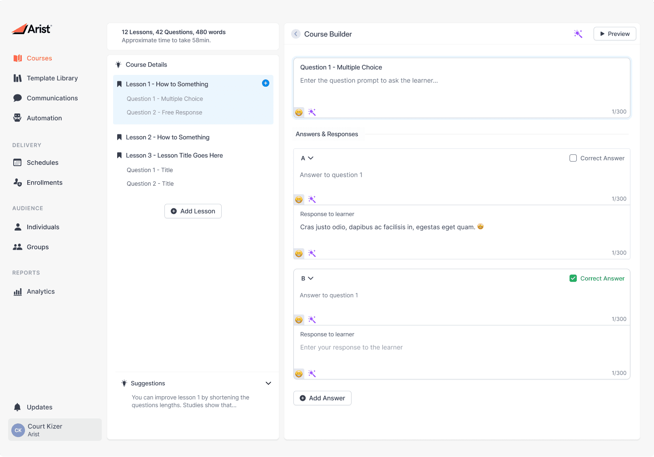Click magic wand for Answer B response
The image size is (654, 457).
(x=312, y=373)
